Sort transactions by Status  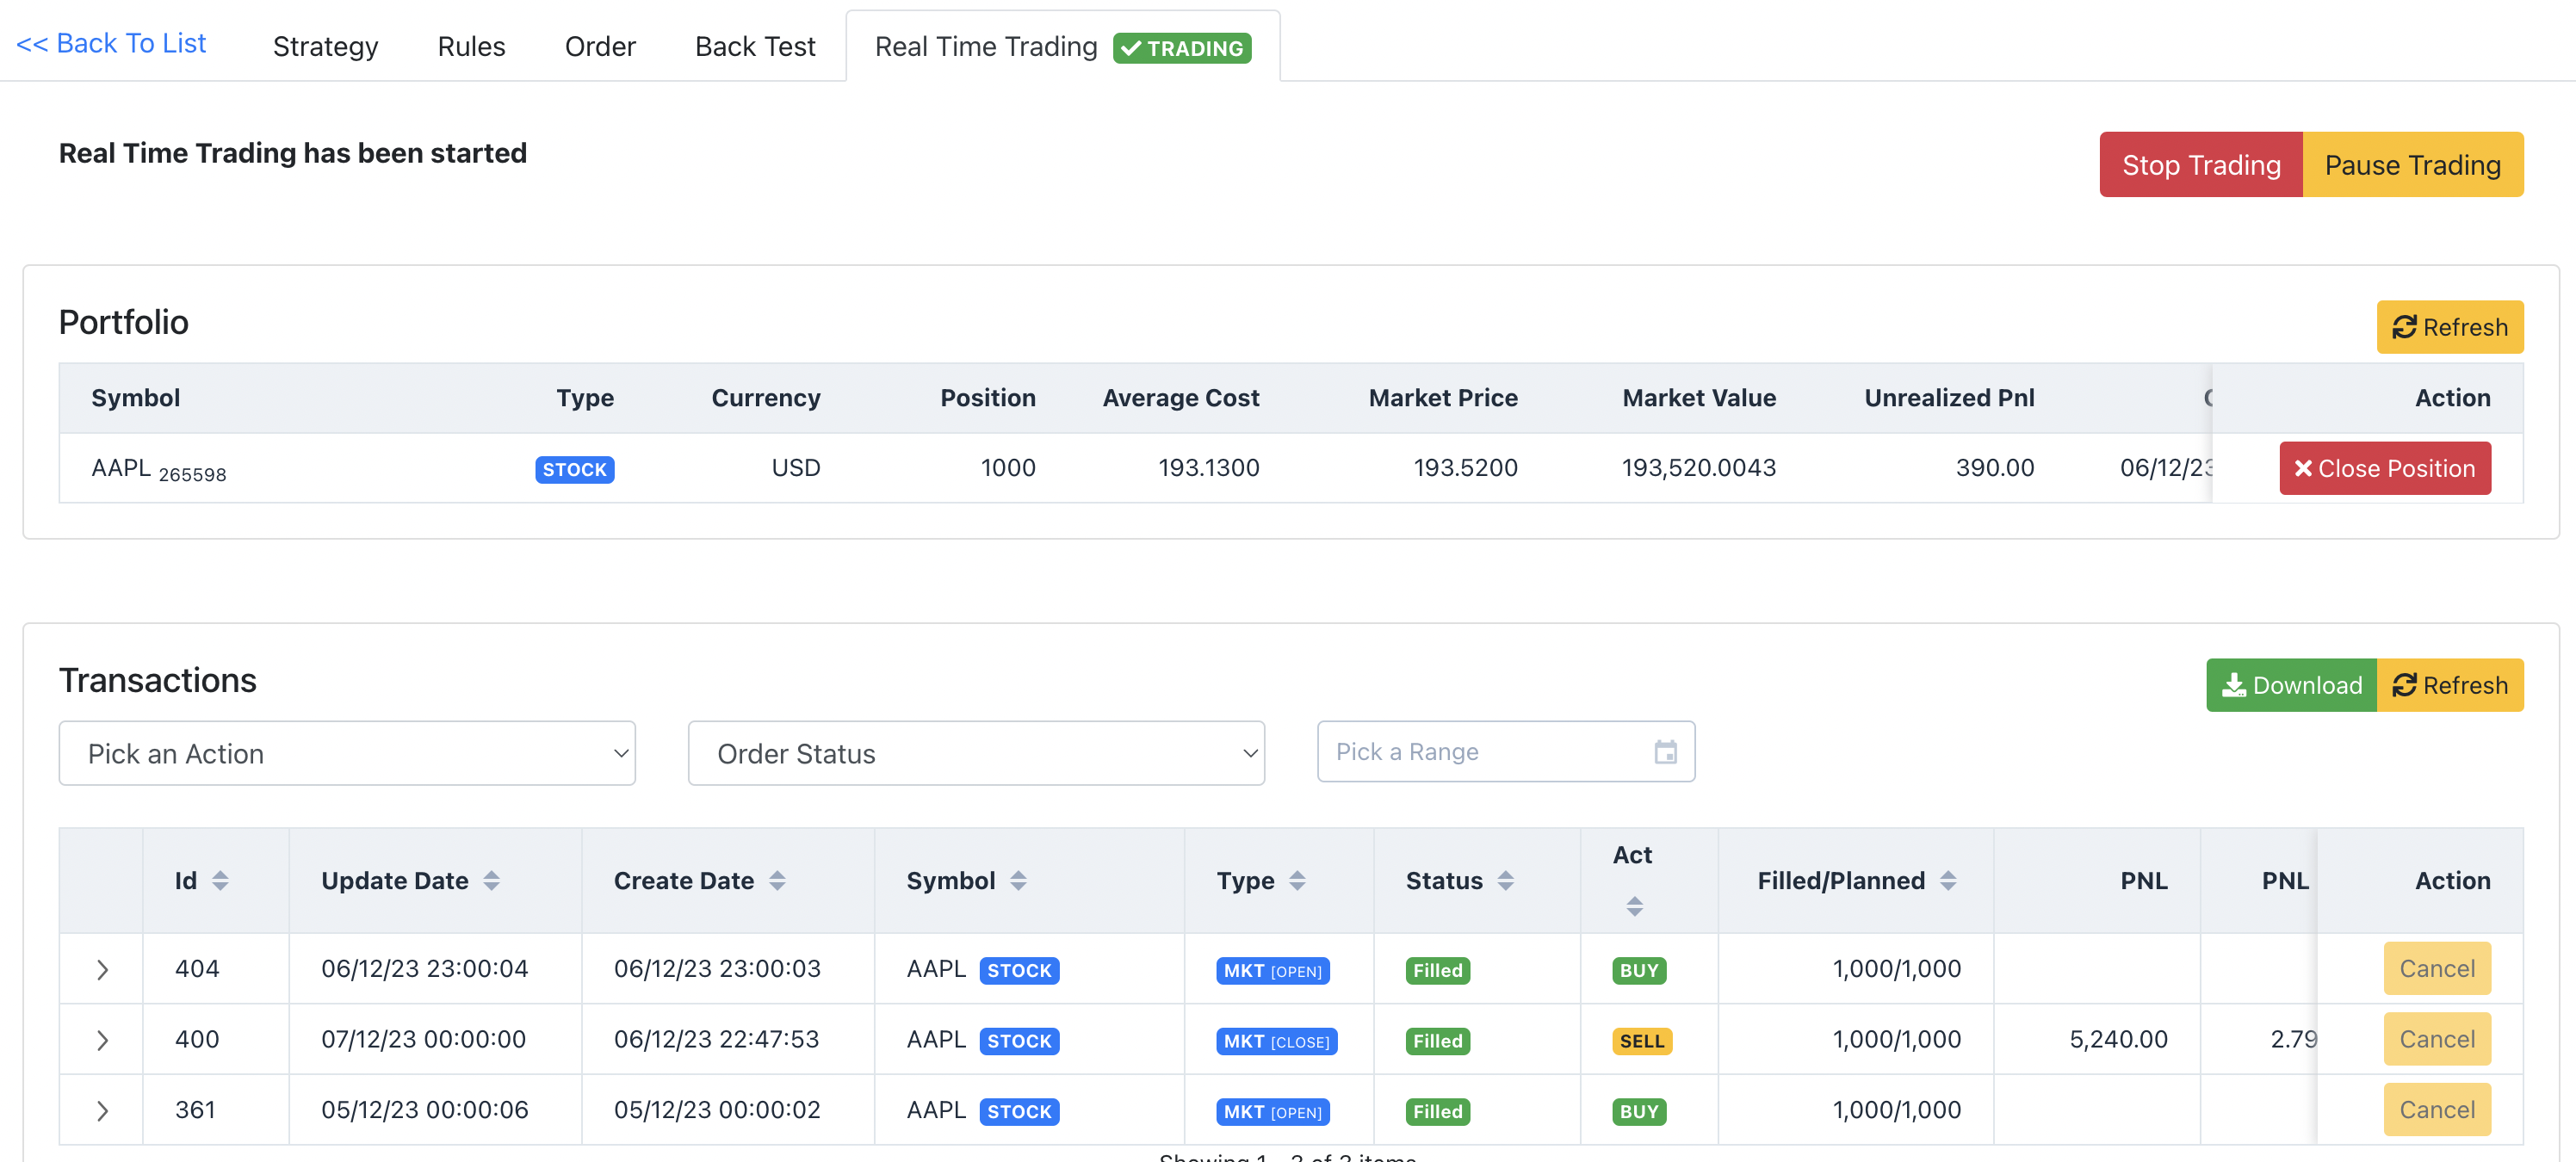[x=1507, y=880]
